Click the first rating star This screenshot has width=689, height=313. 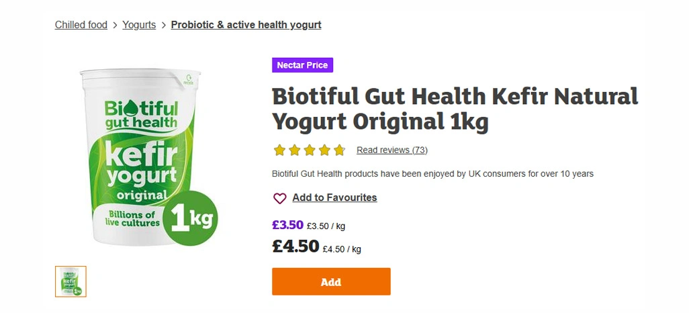click(279, 150)
